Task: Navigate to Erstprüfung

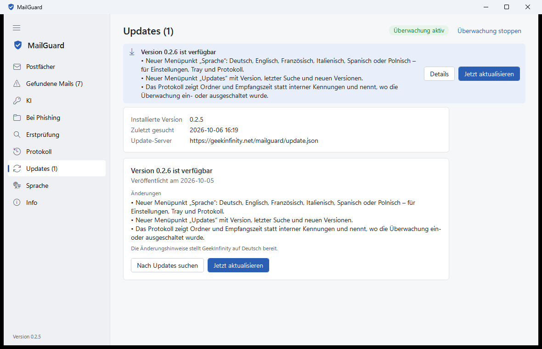Action: tap(56, 135)
